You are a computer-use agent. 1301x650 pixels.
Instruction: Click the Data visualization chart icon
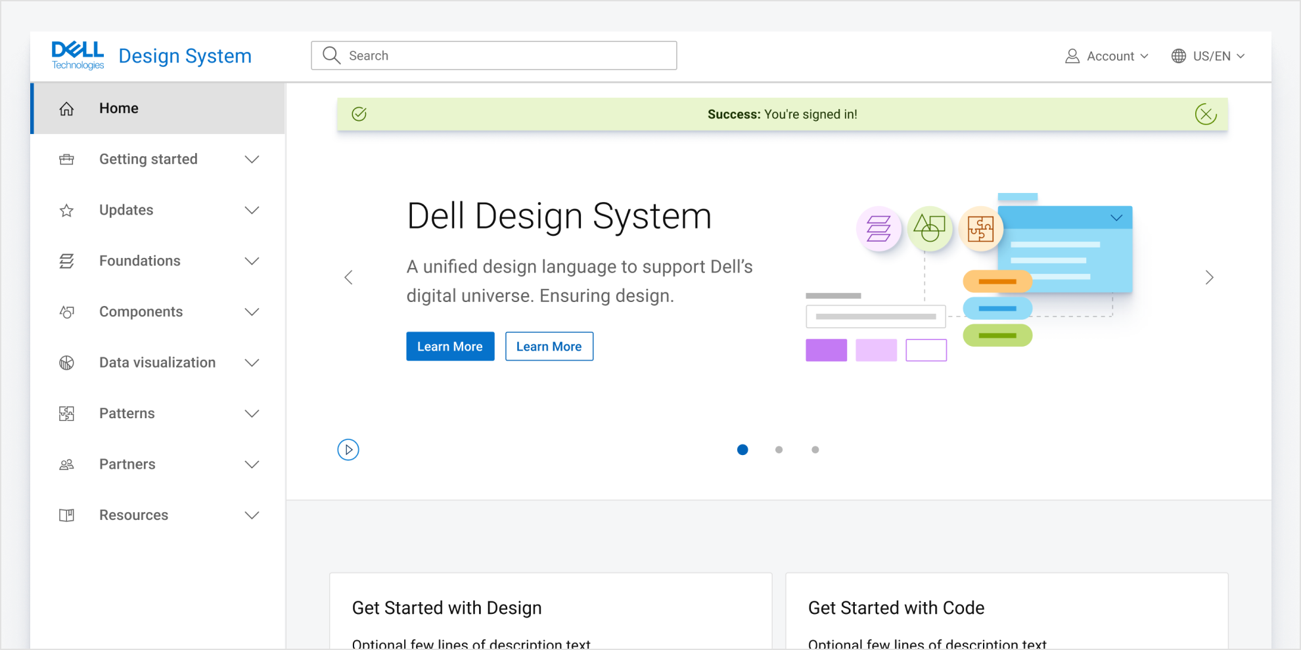click(x=66, y=362)
